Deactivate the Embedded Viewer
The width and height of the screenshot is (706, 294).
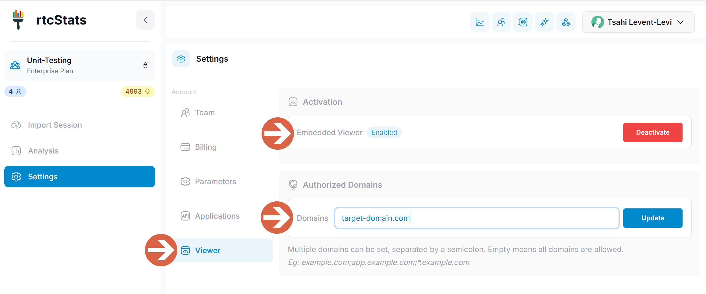tap(653, 132)
